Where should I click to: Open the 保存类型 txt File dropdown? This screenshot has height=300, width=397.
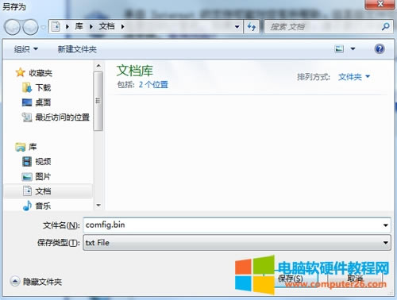click(x=237, y=243)
